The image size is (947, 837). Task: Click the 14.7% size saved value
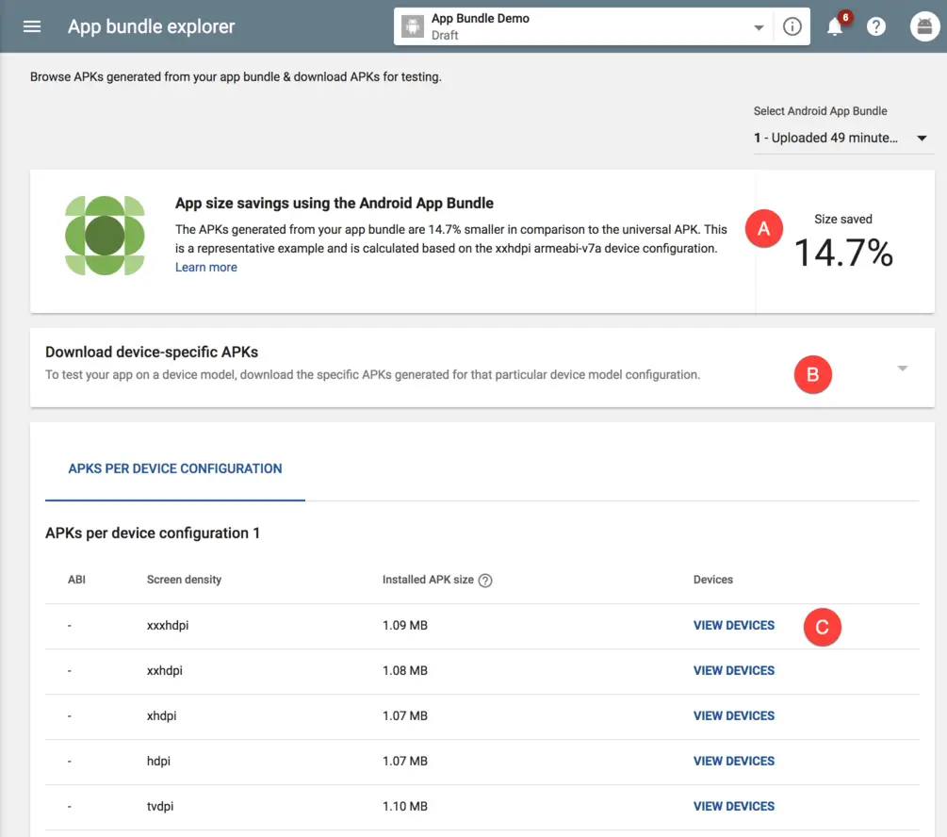click(842, 253)
